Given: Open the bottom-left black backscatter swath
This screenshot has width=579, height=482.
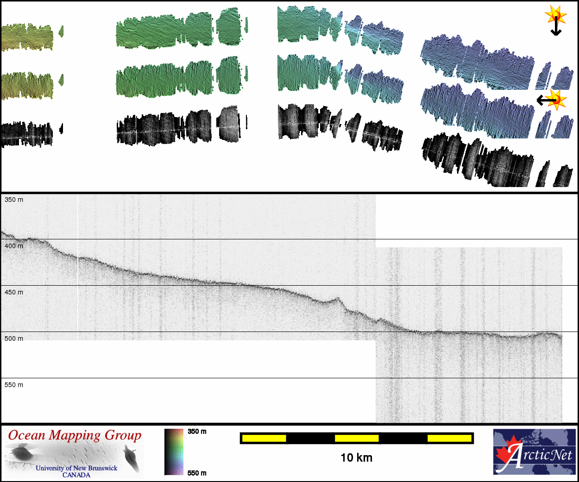Looking at the screenshot, I should pyautogui.click(x=27, y=134).
